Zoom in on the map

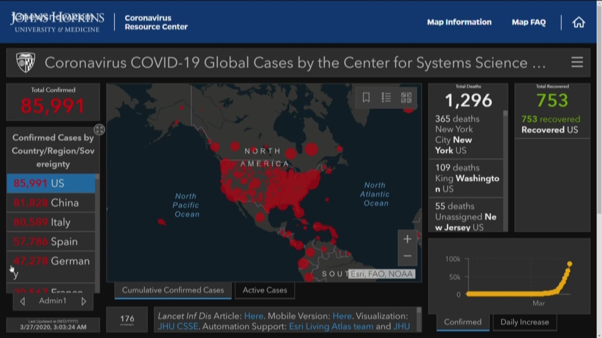[x=407, y=239]
